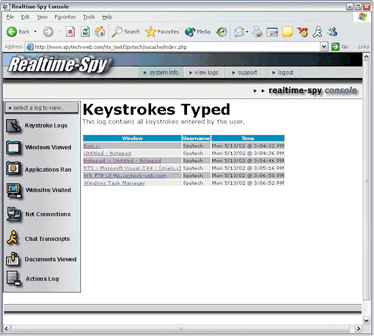
Task: Open Notepad :: Untitled - Notepad log
Action: point(122,161)
